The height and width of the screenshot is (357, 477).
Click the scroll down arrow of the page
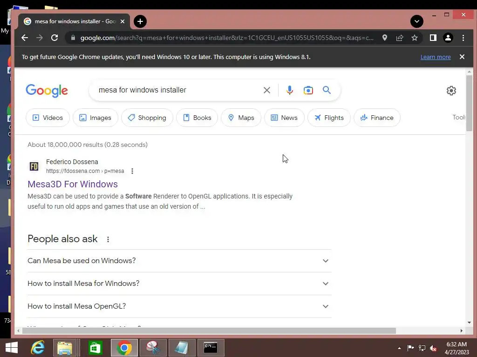469,323
